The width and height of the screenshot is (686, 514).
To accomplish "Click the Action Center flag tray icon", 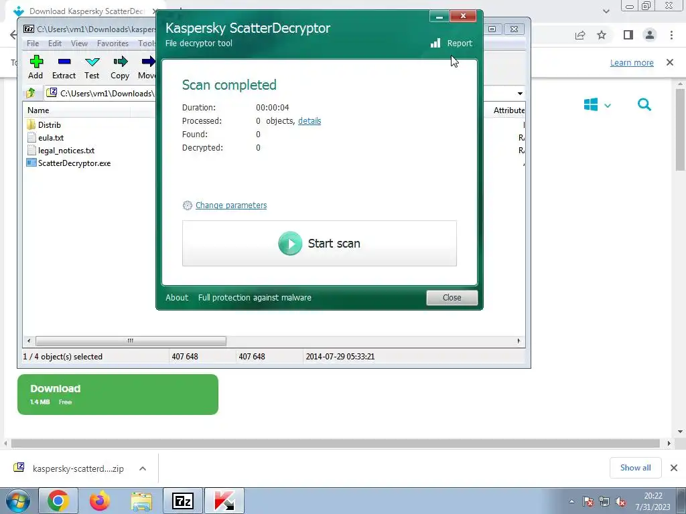I will pyautogui.click(x=588, y=501).
